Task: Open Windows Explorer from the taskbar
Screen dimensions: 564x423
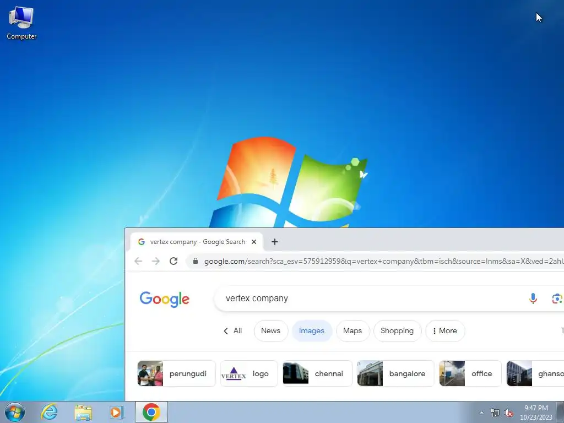Action: 83,412
